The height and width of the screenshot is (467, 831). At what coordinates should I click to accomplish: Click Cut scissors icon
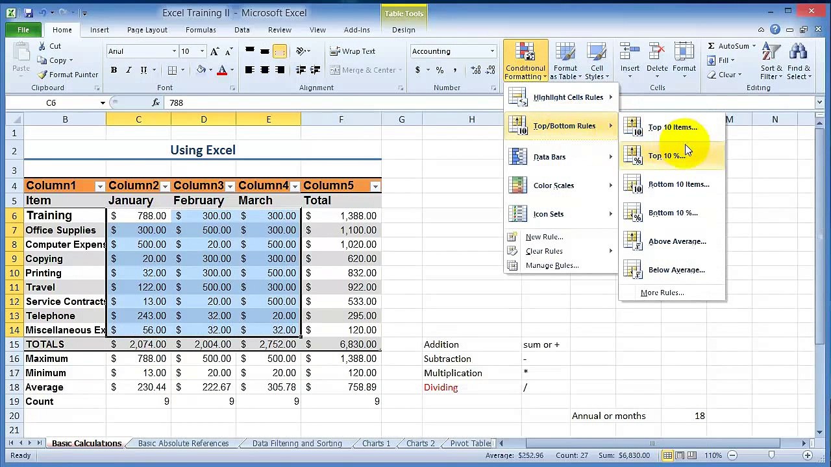click(x=42, y=46)
